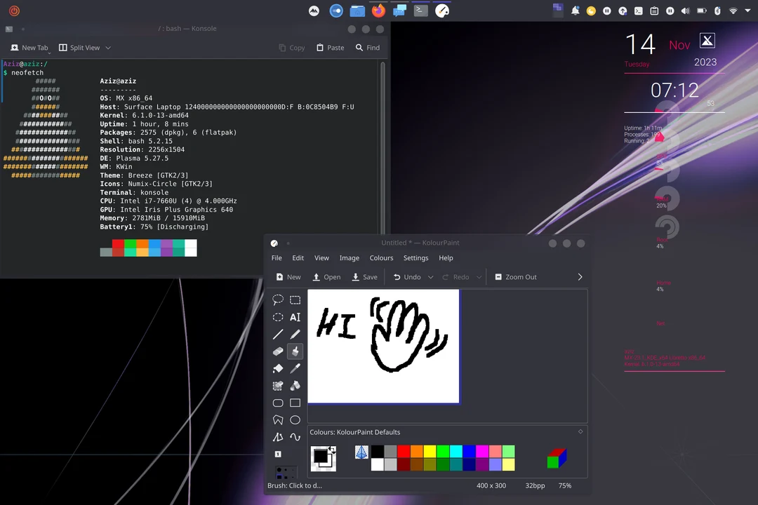Select the Polygon tool

(x=277, y=419)
